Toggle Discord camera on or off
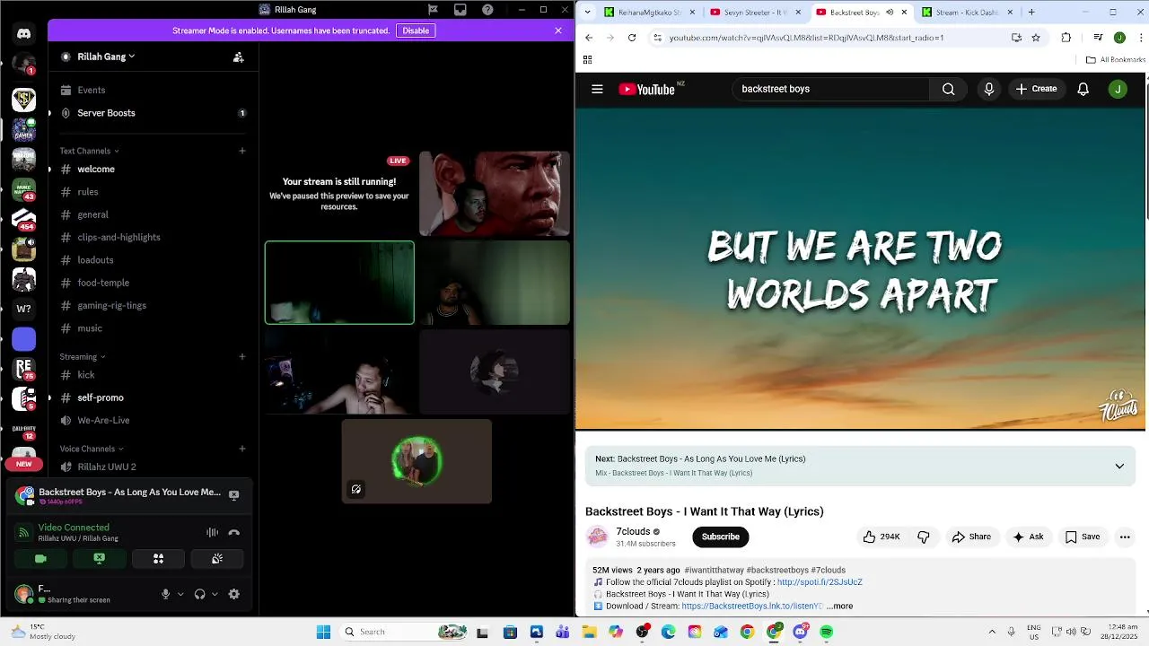 coord(40,558)
